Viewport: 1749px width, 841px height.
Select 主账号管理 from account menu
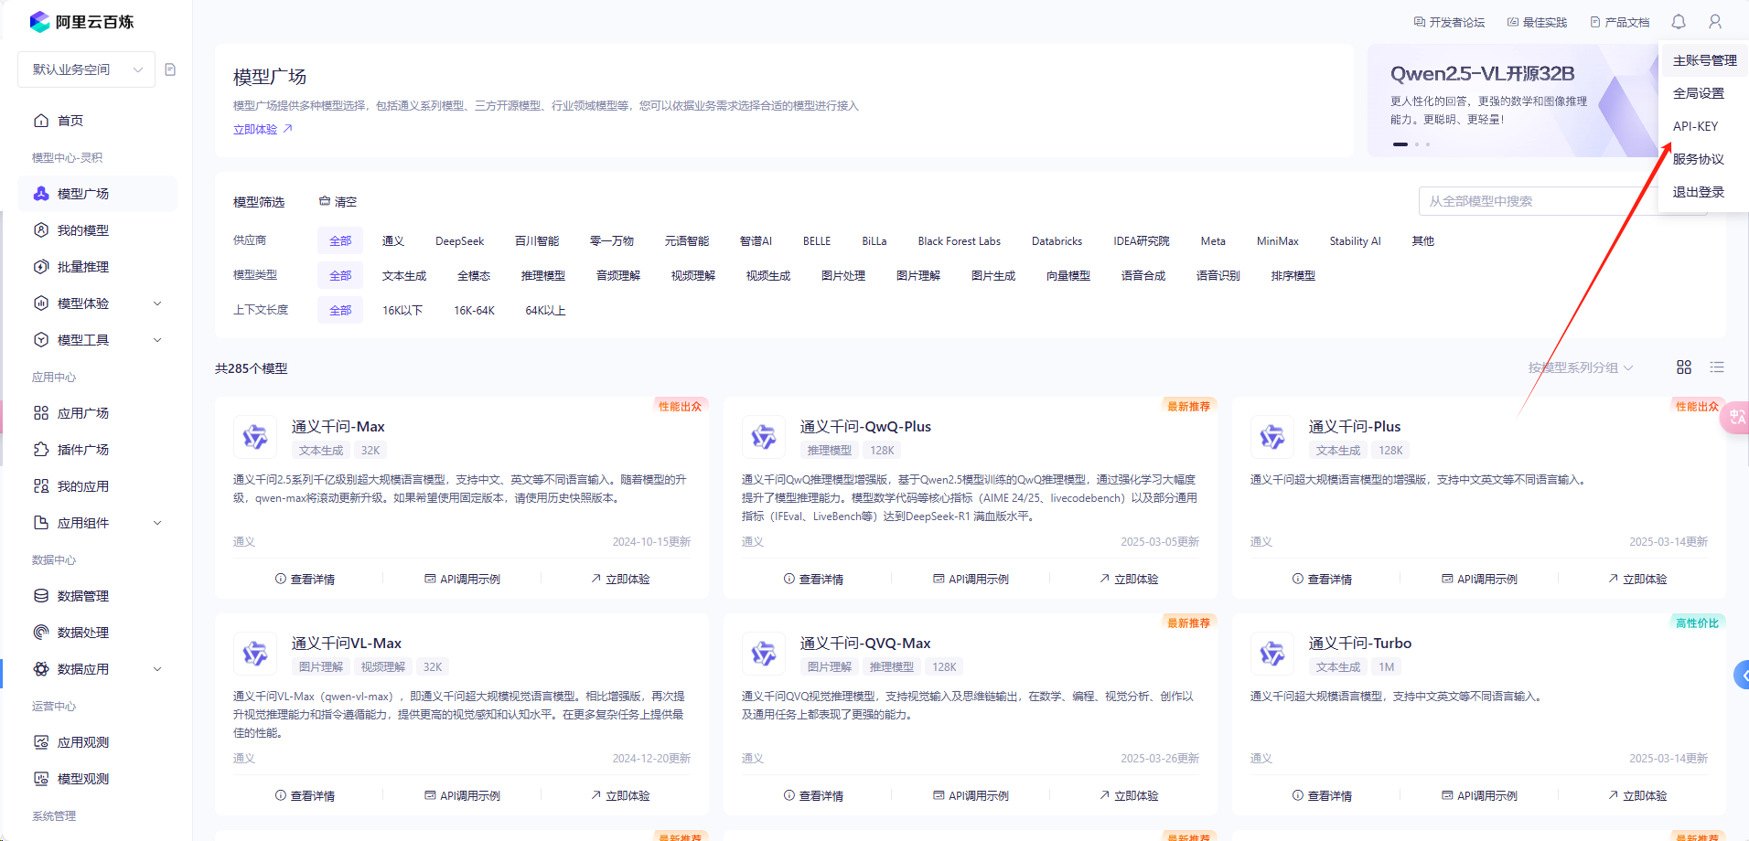click(x=1704, y=60)
